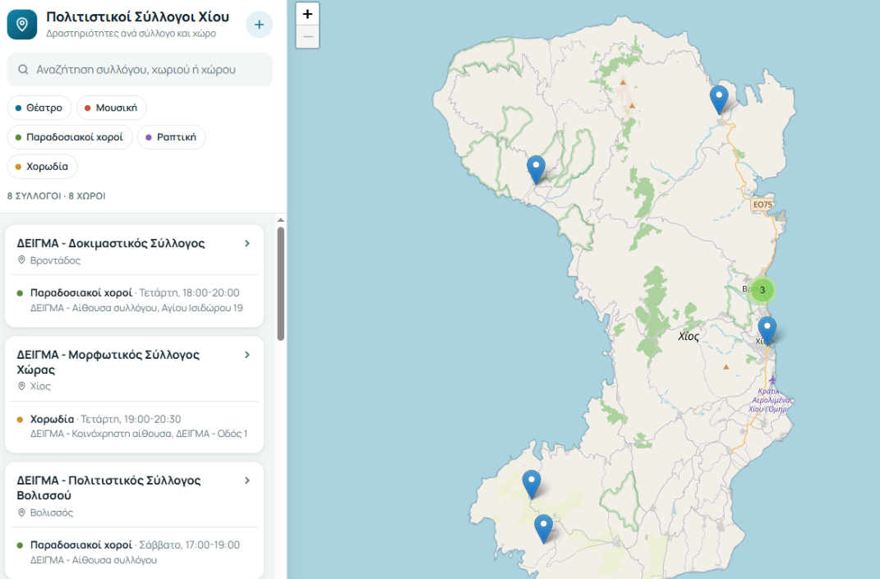
Task: Click the Χίος island label on the map
Action: pos(689,336)
